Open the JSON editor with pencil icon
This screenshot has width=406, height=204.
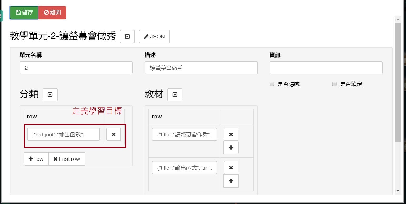click(154, 37)
